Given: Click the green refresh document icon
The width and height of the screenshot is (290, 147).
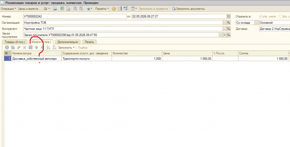Looking at the screenshot, I should tap(62, 9).
